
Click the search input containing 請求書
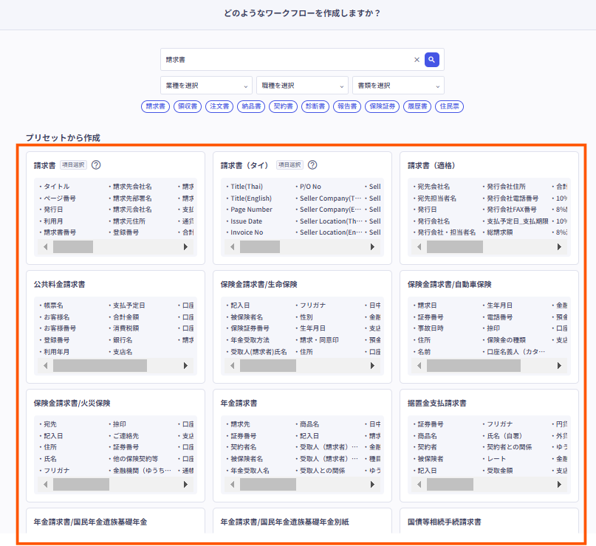[x=287, y=60]
